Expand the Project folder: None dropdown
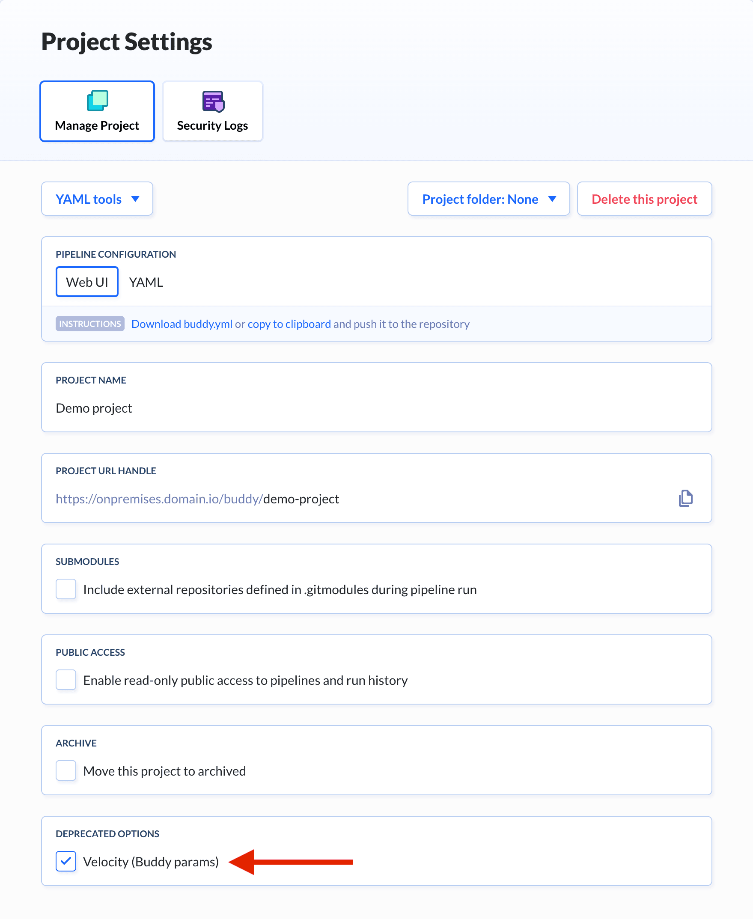This screenshot has height=919, width=753. click(488, 199)
